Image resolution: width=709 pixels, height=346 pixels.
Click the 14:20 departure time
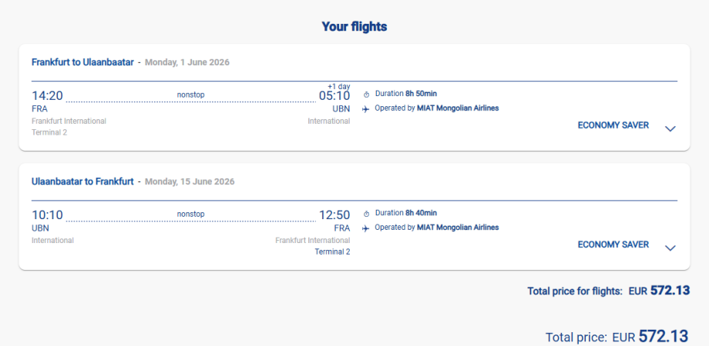(x=47, y=96)
